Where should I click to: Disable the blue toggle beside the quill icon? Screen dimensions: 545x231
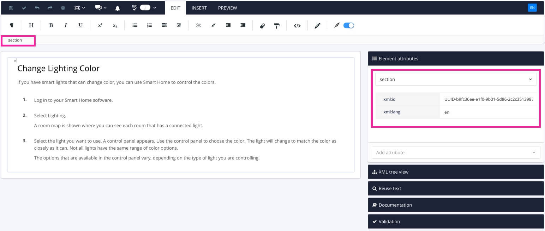[348, 25]
